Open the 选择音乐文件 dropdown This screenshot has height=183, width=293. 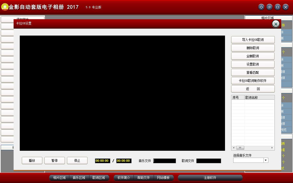tap(266, 160)
